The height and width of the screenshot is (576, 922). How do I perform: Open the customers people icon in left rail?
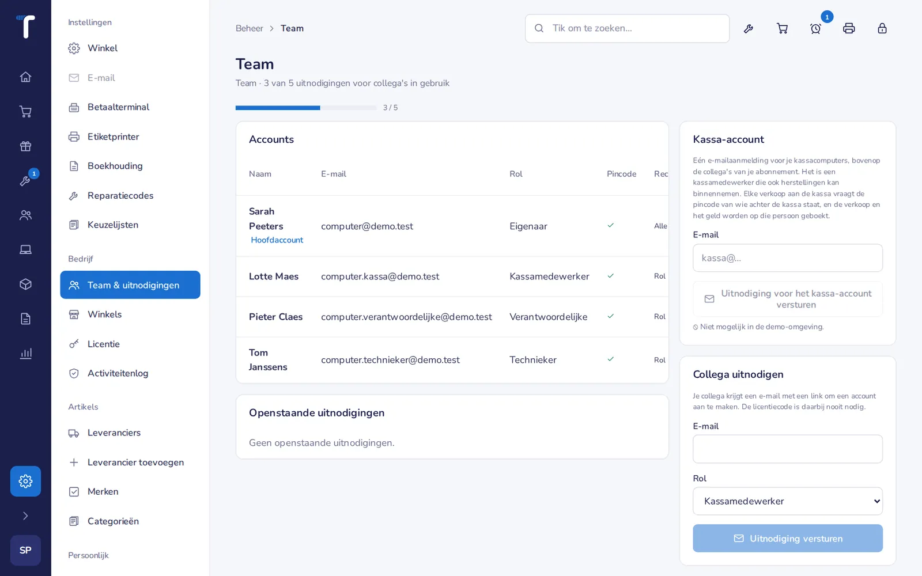25,215
